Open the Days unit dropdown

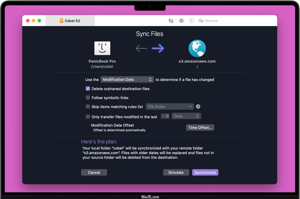click(186, 116)
